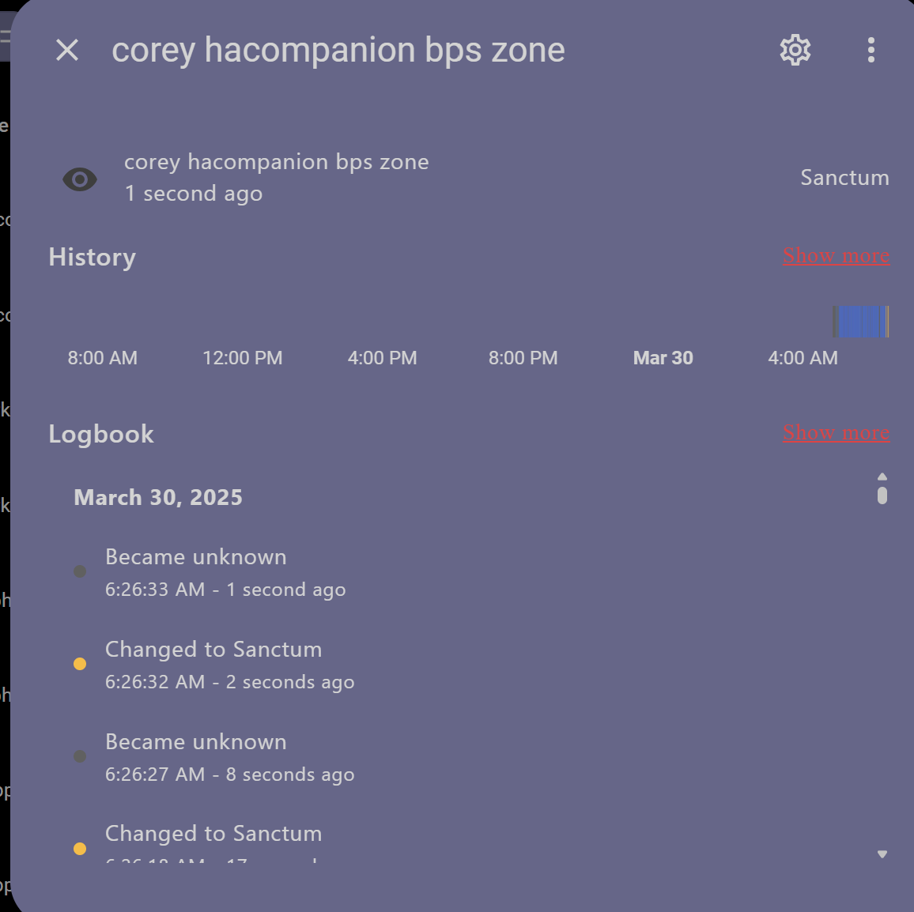Click the Logbook Show more link
The height and width of the screenshot is (912, 914).
[836, 433]
